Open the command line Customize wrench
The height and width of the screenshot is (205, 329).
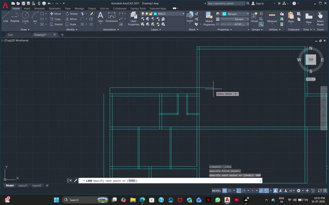coord(75,180)
